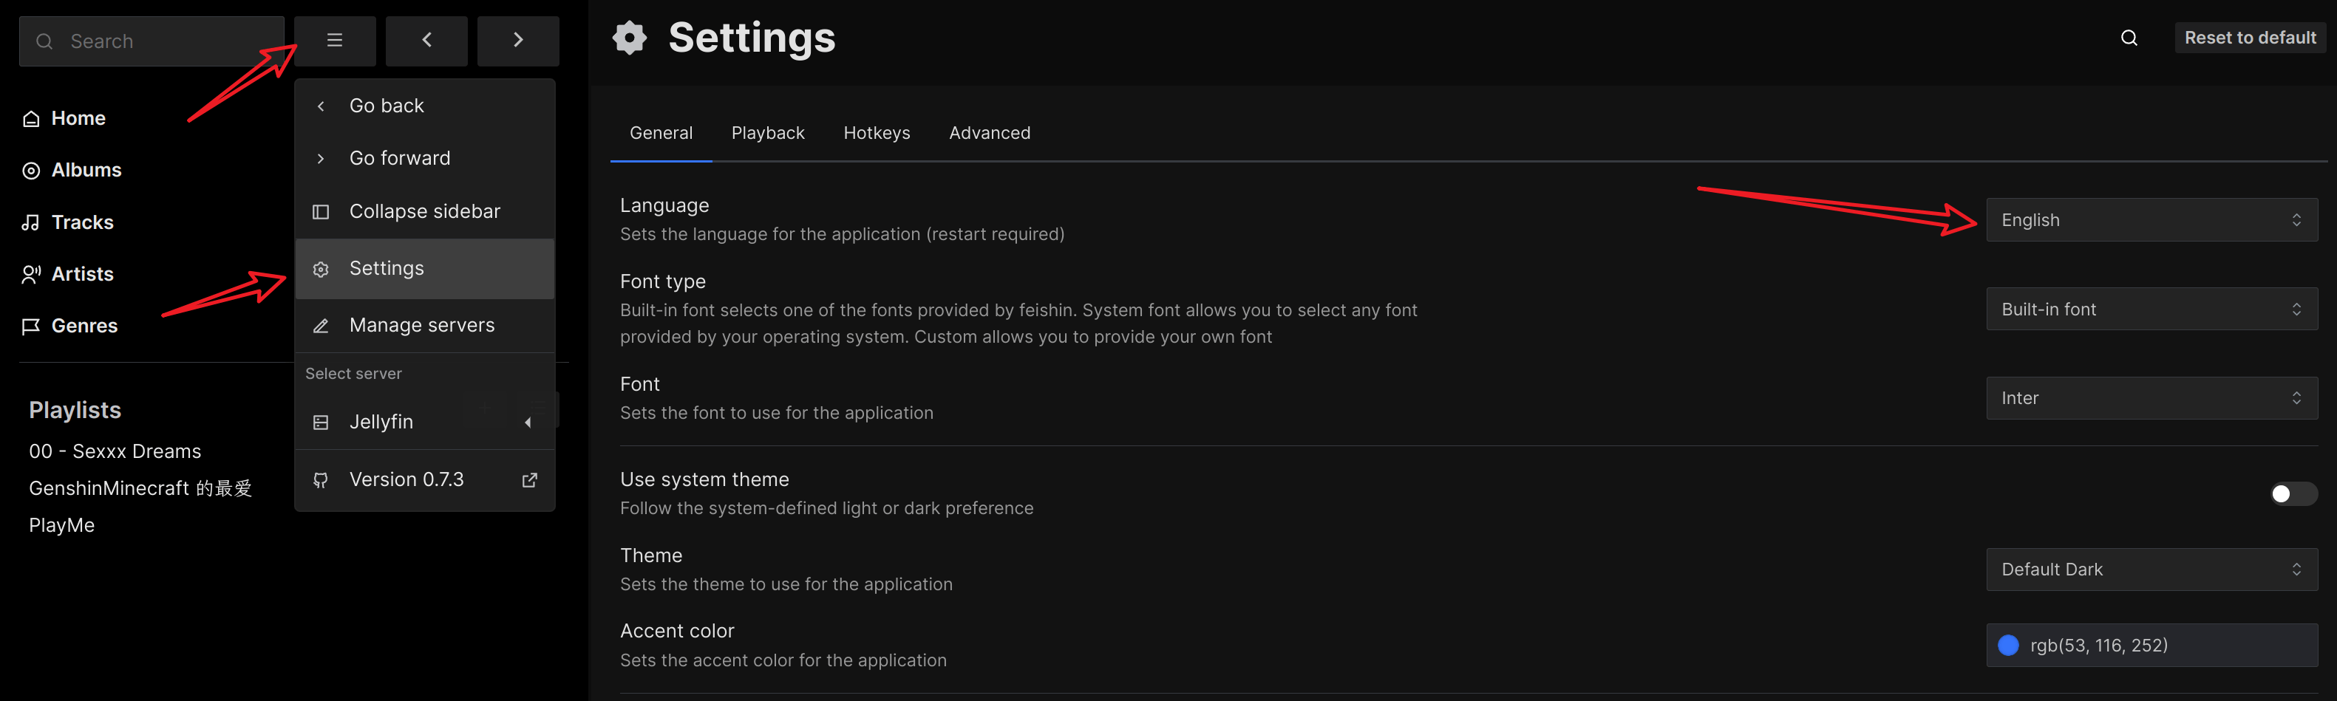This screenshot has width=2337, height=701.
Task: Click the forward navigation arrow button
Action: [518, 41]
